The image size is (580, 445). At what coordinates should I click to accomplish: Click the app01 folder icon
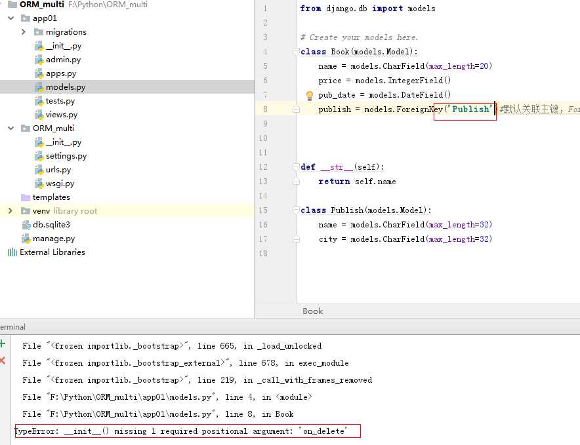tap(26, 18)
